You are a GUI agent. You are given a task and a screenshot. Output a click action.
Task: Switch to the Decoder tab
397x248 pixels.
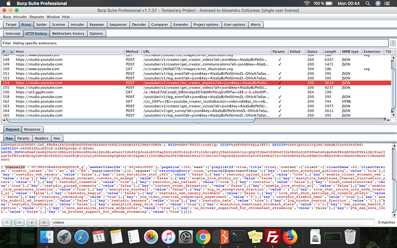click(x=139, y=25)
